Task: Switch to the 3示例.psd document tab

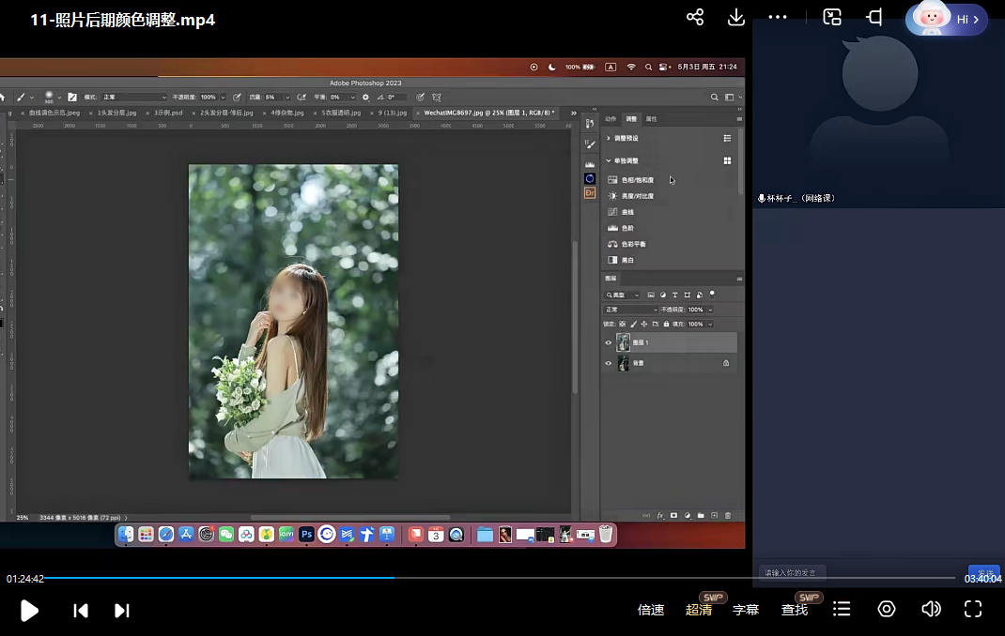Action: 169,113
